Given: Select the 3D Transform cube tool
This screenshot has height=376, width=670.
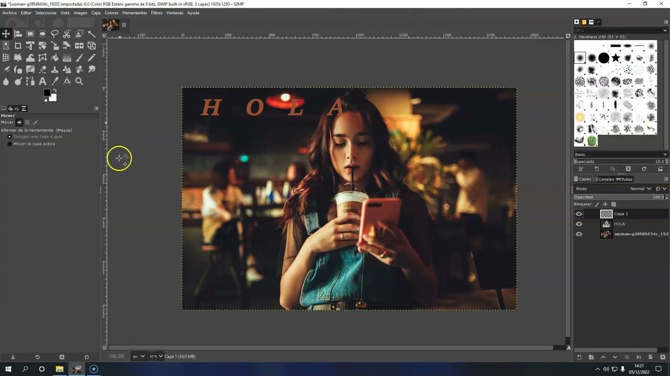Looking at the screenshot, I should click(92, 46).
